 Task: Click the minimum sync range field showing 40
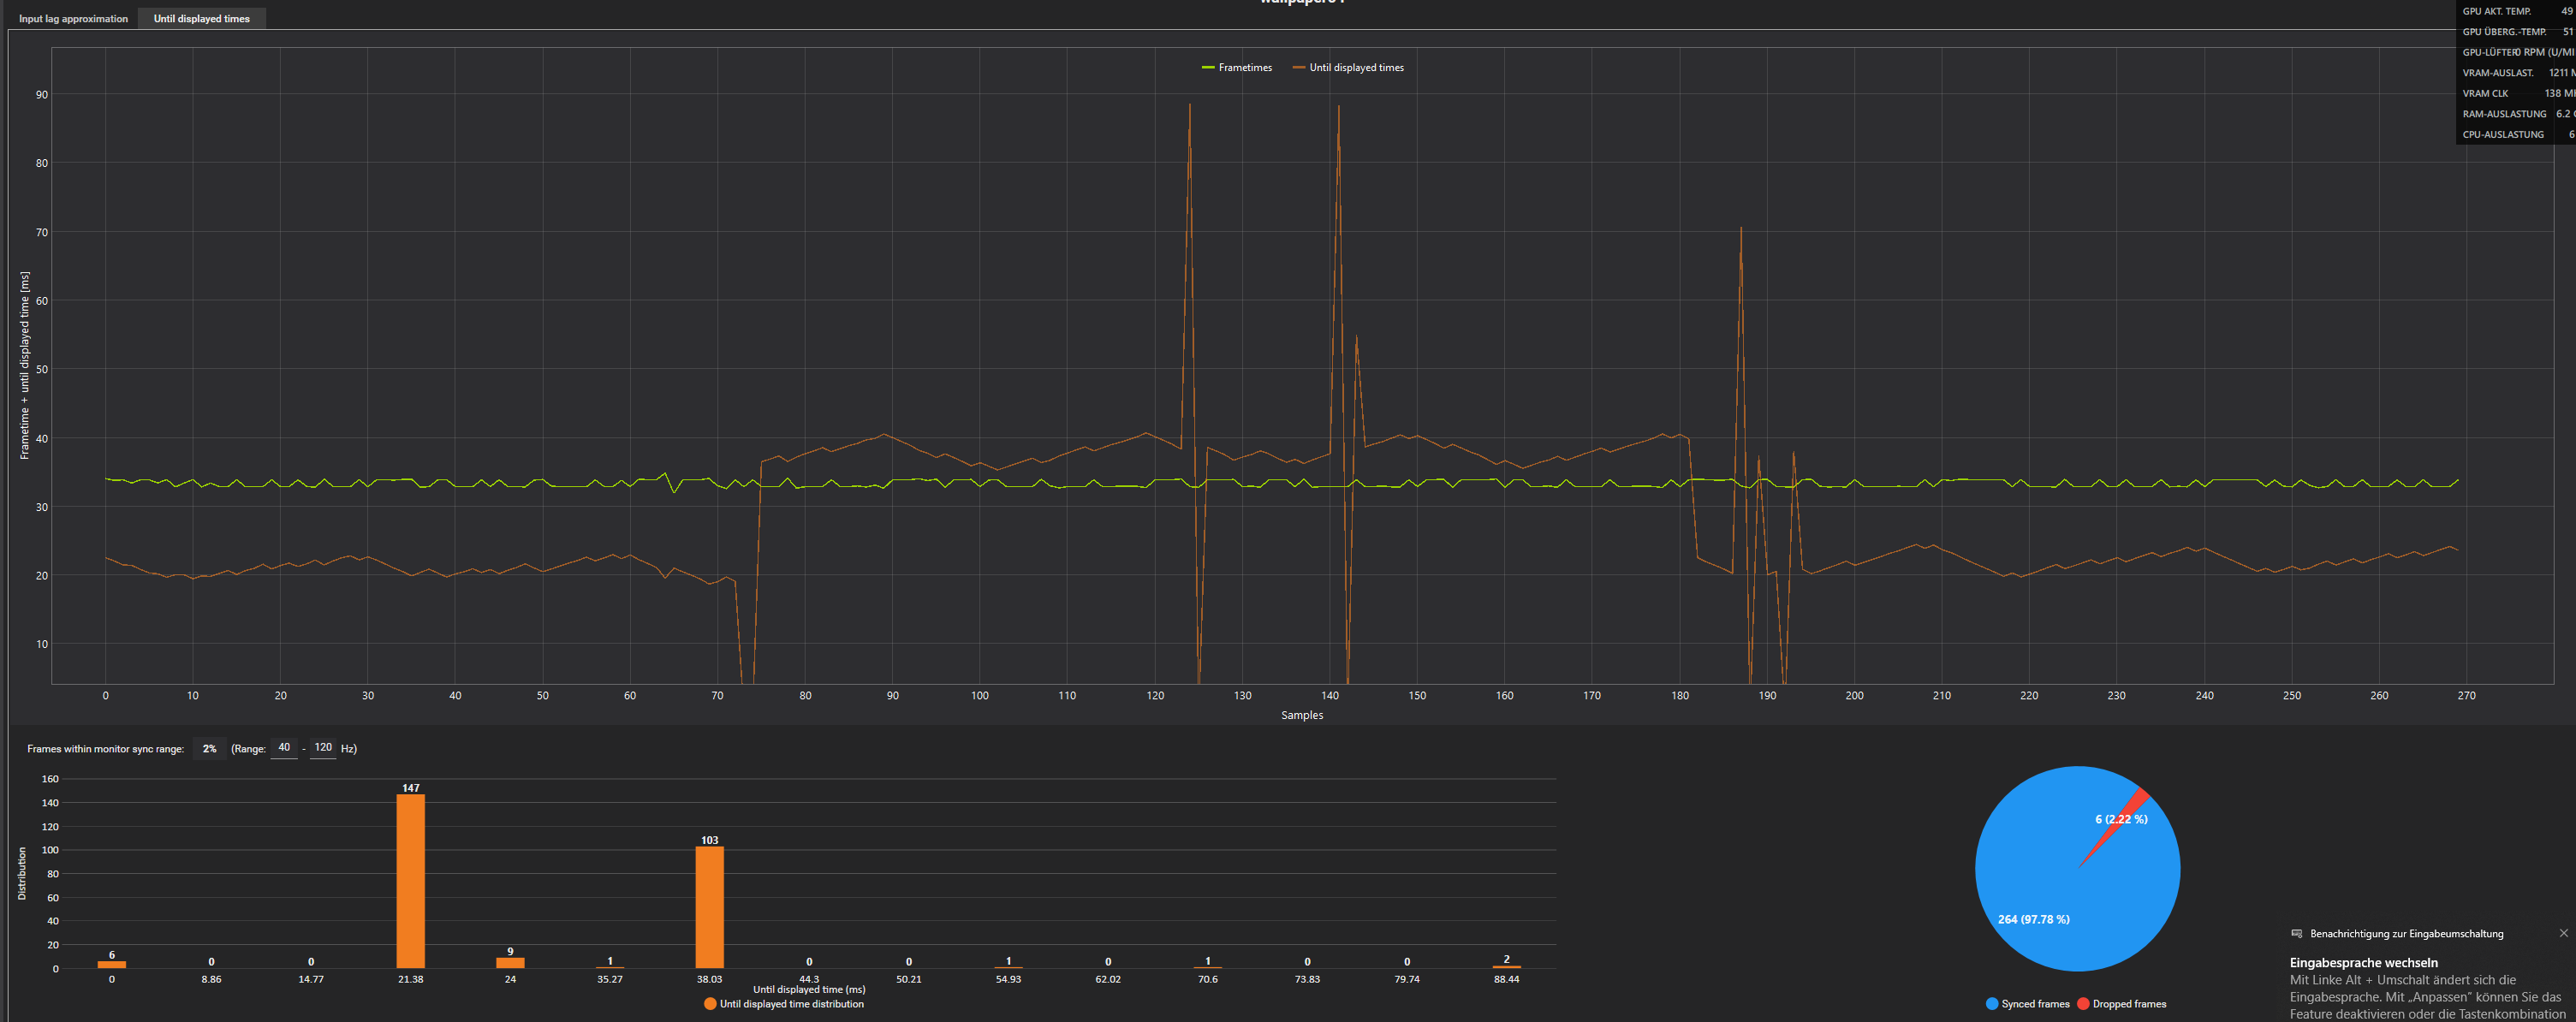point(284,748)
